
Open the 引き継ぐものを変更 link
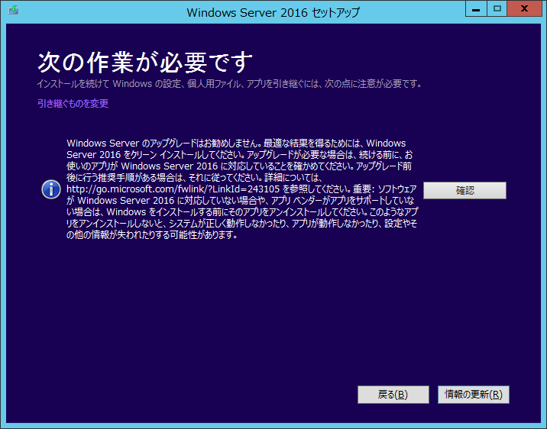click(x=73, y=104)
